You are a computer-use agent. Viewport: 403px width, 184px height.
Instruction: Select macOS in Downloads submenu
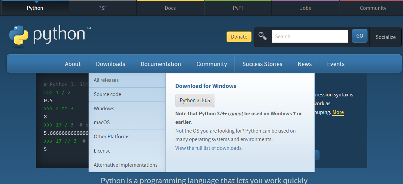pos(127,122)
